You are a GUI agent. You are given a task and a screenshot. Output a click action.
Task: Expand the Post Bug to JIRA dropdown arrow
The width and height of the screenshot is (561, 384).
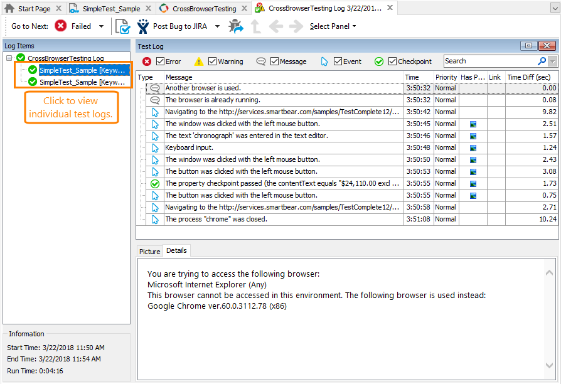click(217, 26)
